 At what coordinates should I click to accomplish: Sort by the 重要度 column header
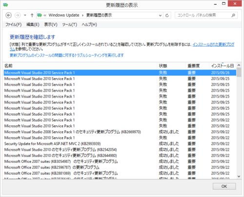pyautogui.click(x=197, y=66)
